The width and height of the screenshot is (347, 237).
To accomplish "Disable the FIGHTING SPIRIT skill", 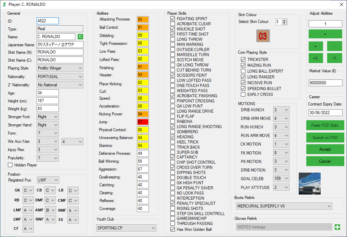I will [x=172, y=19].
